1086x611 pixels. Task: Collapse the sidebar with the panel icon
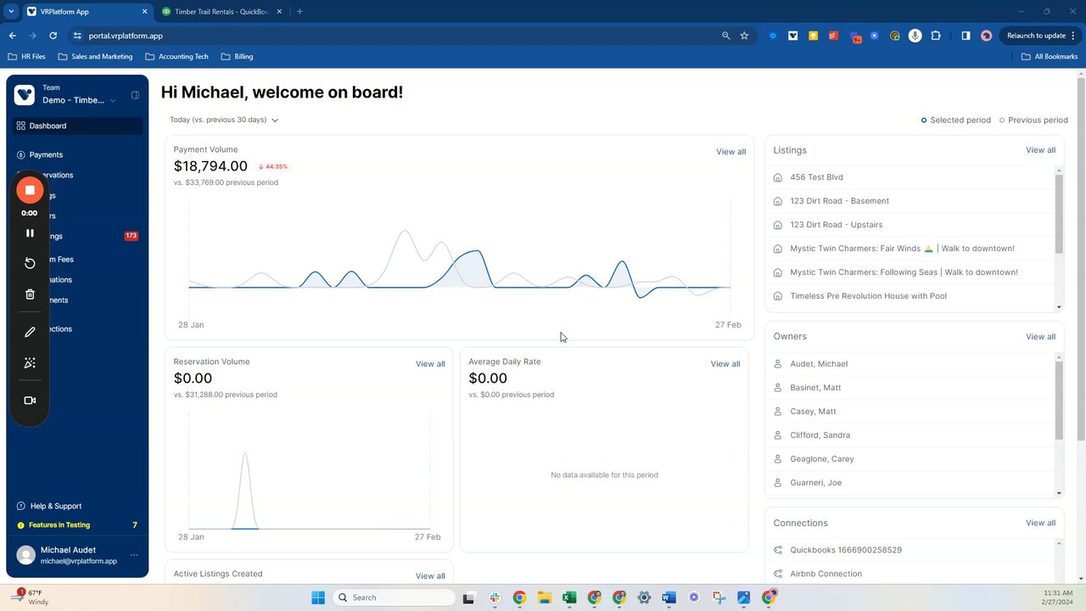(x=135, y=95)
